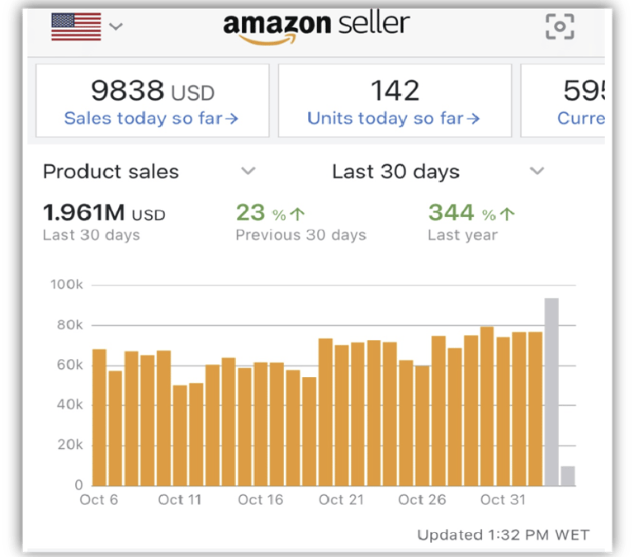Open Sales today so far link
Image resolution: width=634 pixels, height=557 pixels.
(x=151, y=118)
